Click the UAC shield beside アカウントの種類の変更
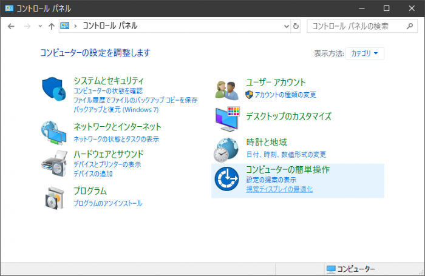Viewport: 425px width, 276px height. pyautogui.click(x=249, y=95)
